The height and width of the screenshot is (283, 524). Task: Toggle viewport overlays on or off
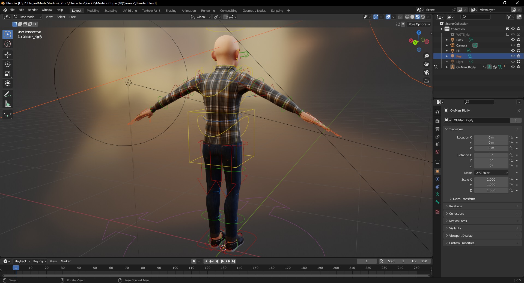(388, 17)
